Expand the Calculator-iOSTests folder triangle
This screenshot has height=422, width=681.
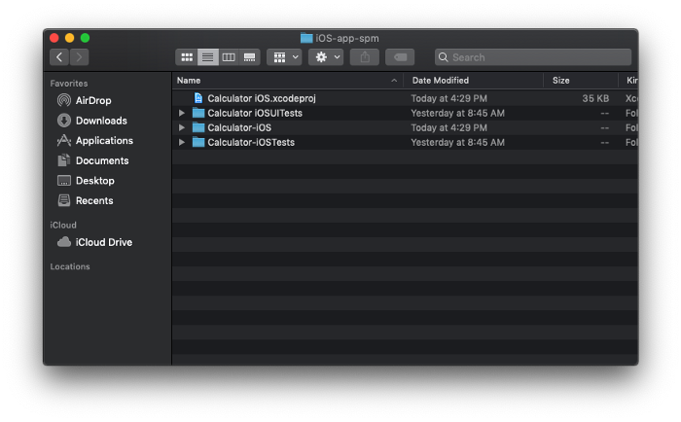coord(182,142)
